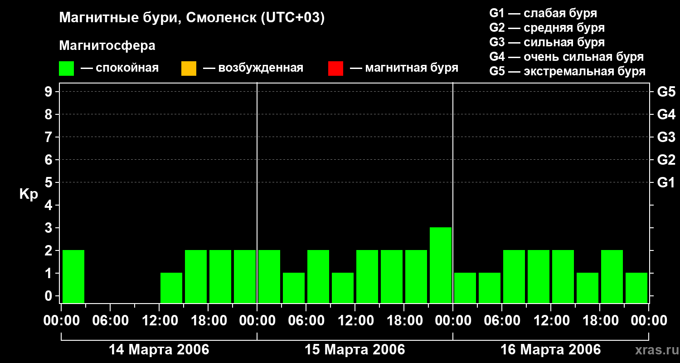The height and width of the screenshot is (363, 680).
Task: Click the 14 March bar starting at 18:00
Action: pyautogui.click(x=220, y=276)
